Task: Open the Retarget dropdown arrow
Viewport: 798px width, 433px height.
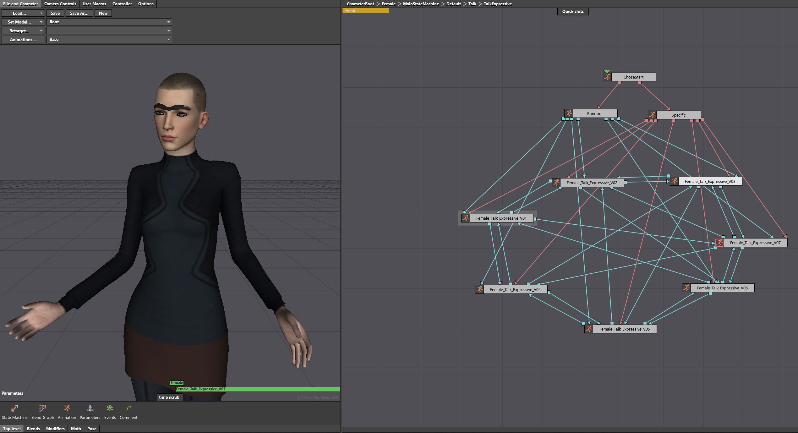Action: point(41,31)
